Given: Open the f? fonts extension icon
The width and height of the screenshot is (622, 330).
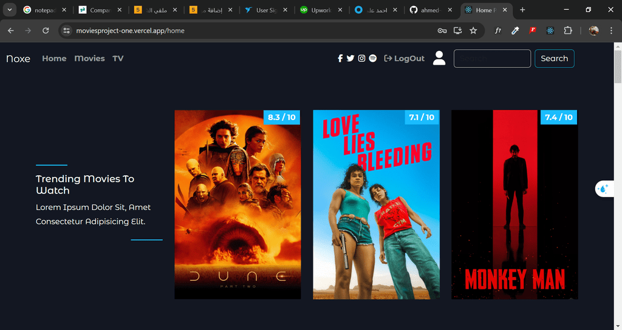Looking at the screenshot, I should [x=497, y=30].
